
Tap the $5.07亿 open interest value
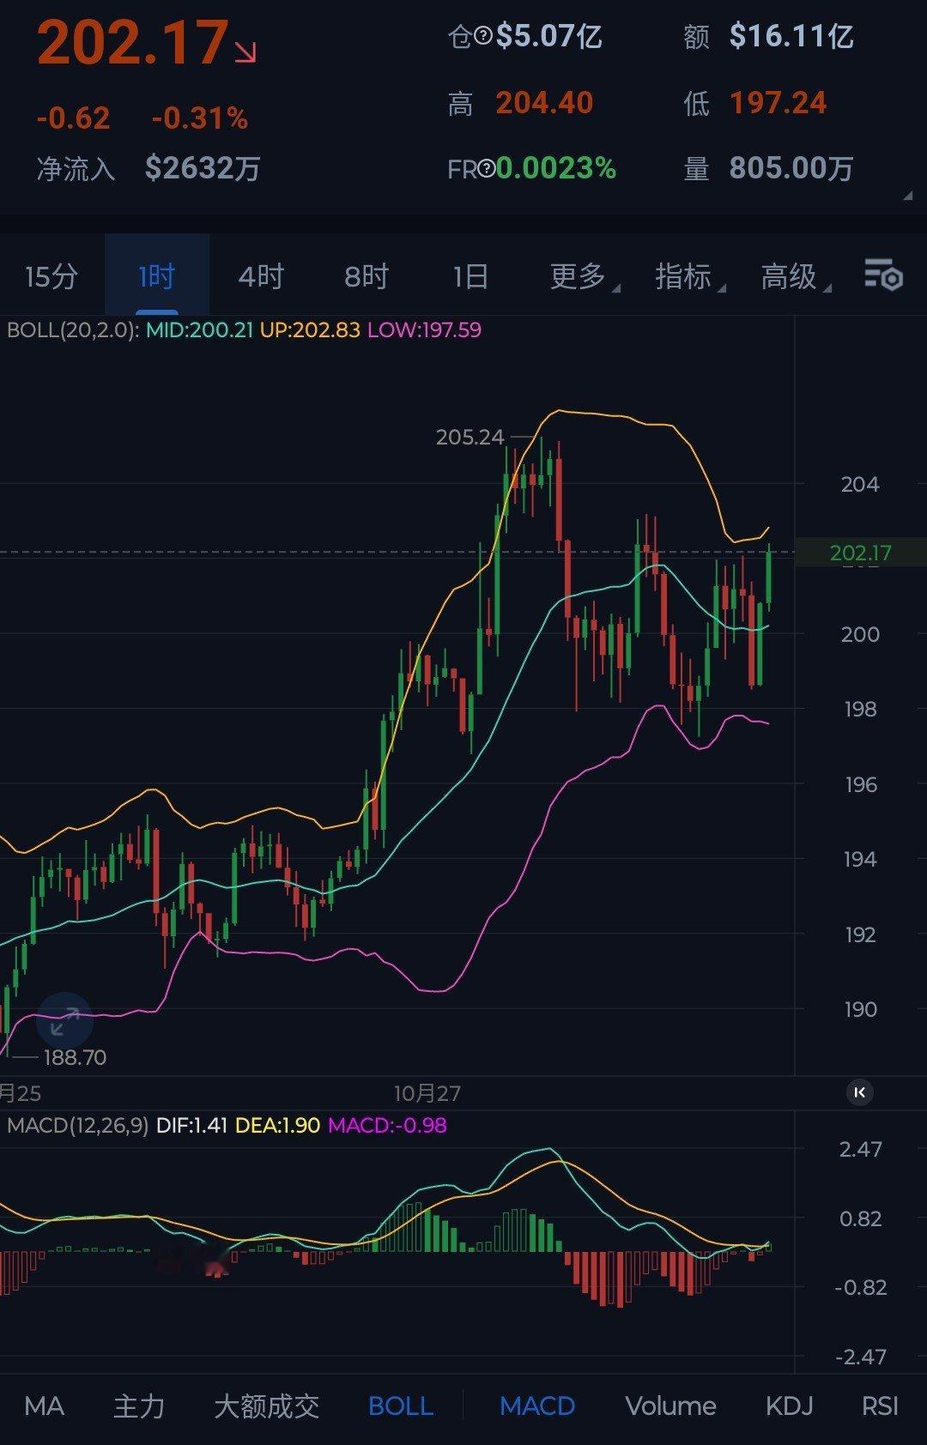[549, 36]
